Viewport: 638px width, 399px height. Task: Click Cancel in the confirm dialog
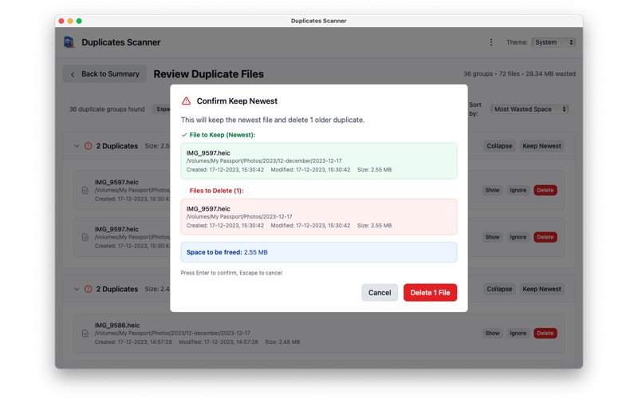point(380,292)
